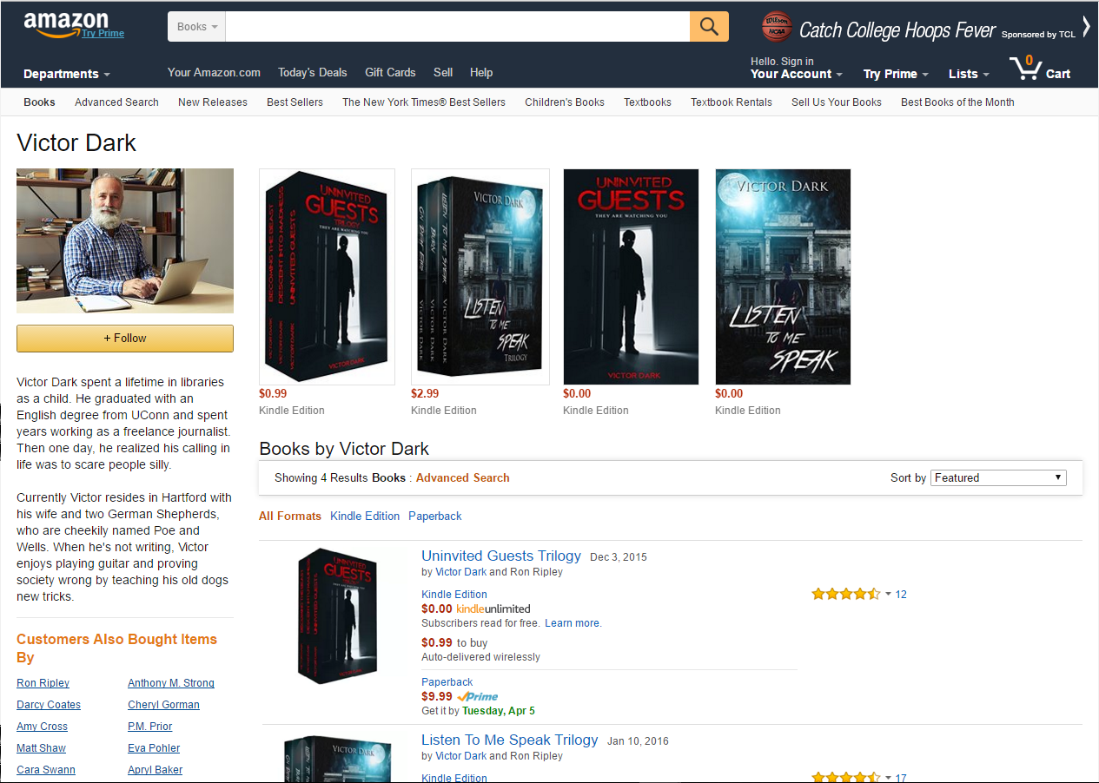Screen dimensions: 1099x783
Task: Click the star rating for Uninvited Guests Trilogy
Action: coord(846,595)
